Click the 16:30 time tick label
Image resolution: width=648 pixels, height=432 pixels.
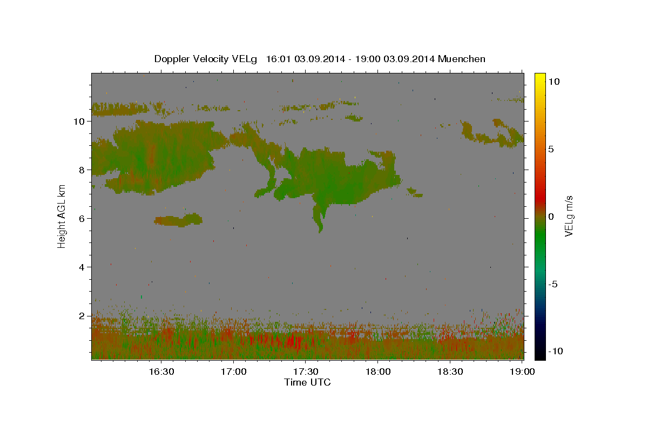click(x=161, y=372)
